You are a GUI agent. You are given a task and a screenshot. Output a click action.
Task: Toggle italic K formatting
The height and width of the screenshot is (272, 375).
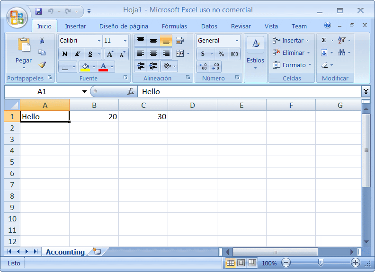coord(77,54)
